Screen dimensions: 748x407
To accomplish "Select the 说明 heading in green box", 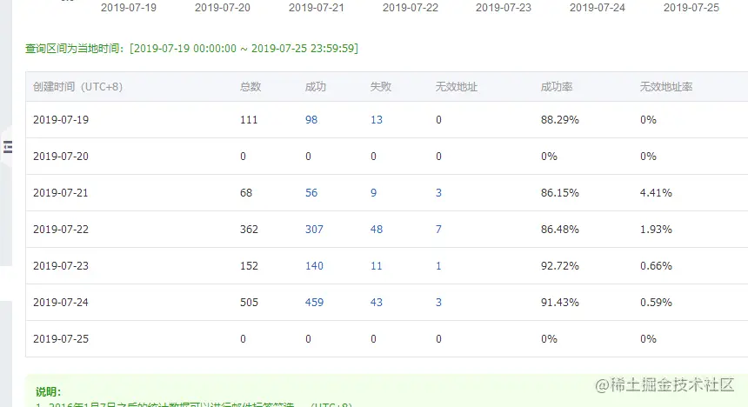I will [48, 391].
